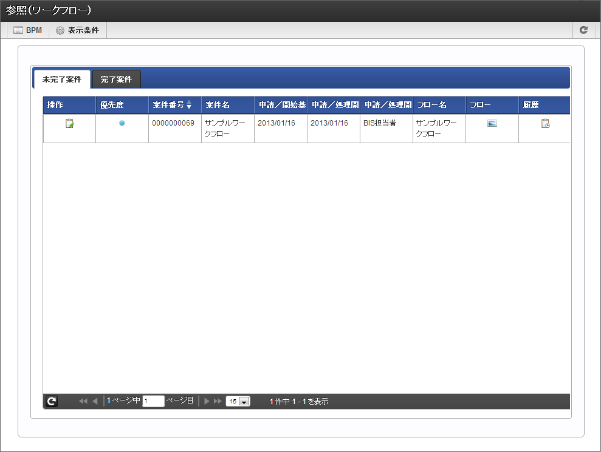Click the 優先度 column header
This screenshot has height=452, width=601.
(122, 105)
